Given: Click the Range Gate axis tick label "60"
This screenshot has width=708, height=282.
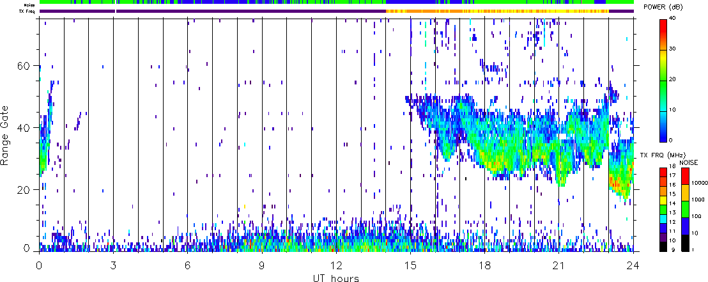Looking at the screenshot, I should 24,65.
